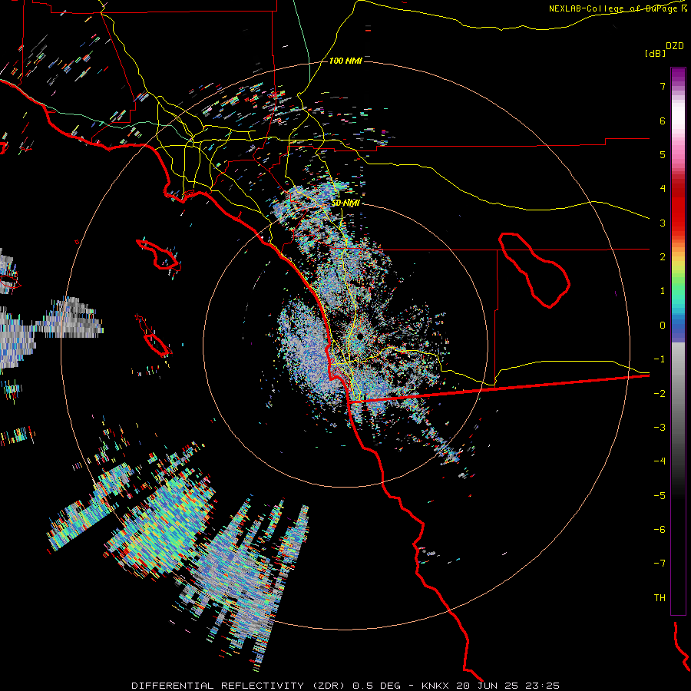
Task: Click the positive 2 value on the dB scale
Action: click(x=663, y=257)
